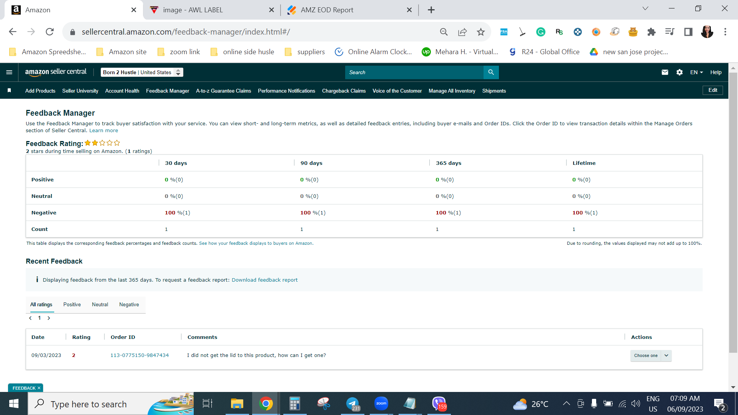Expand the Choose one actions dropdown
738x415 pixels.
tap(651, 355)
